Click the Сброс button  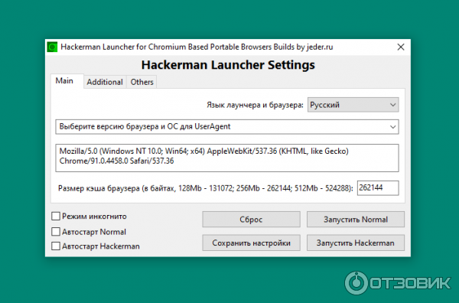coord(251,220)
